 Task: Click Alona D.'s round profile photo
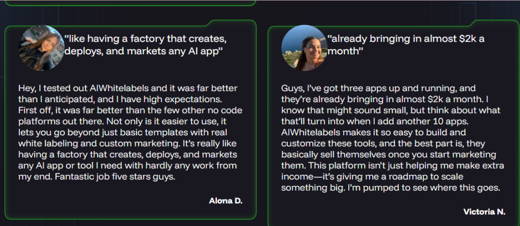42,48
